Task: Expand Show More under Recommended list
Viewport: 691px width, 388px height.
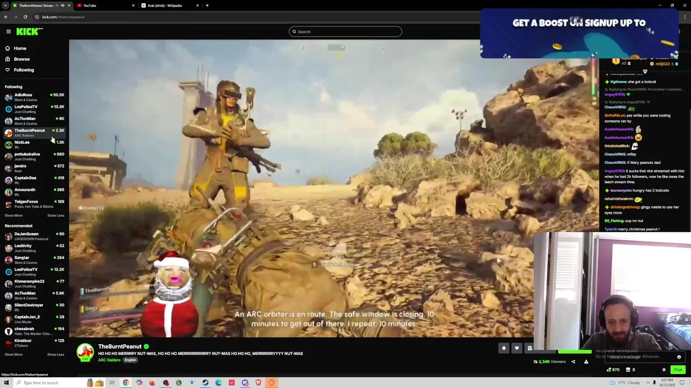Action: point(13,355)
